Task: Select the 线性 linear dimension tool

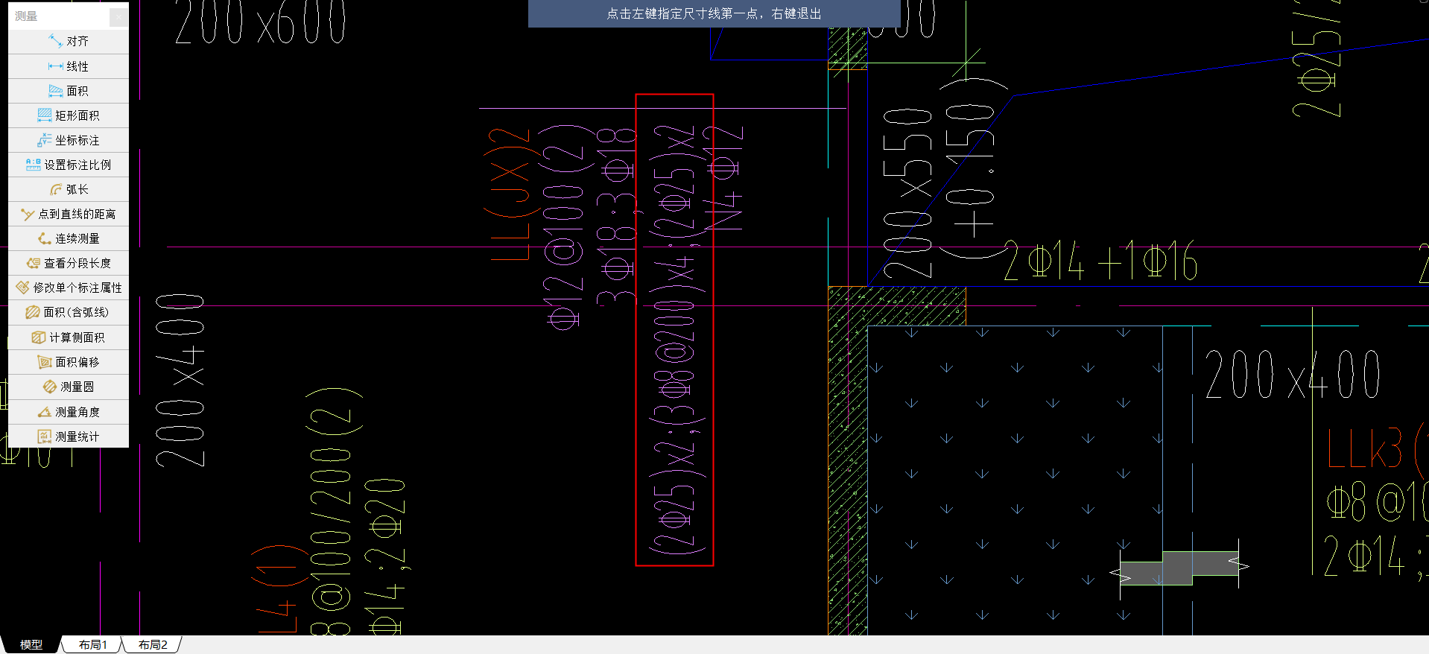Action: point(69,66)
